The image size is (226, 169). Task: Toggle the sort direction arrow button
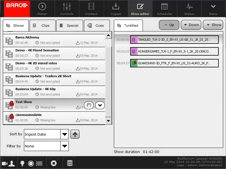coord(75,134)
